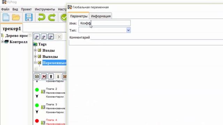This screenshot has width=223, height=125.
Task: Click the red Плата: 4 label
Action: (52, 120)
